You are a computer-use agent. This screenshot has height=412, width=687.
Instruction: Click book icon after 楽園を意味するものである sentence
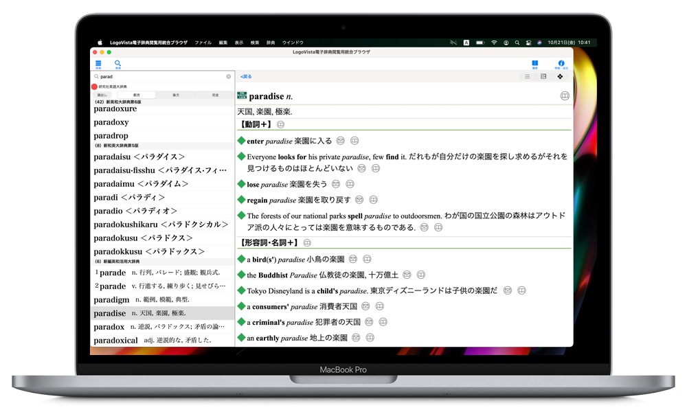coord(438,228)
